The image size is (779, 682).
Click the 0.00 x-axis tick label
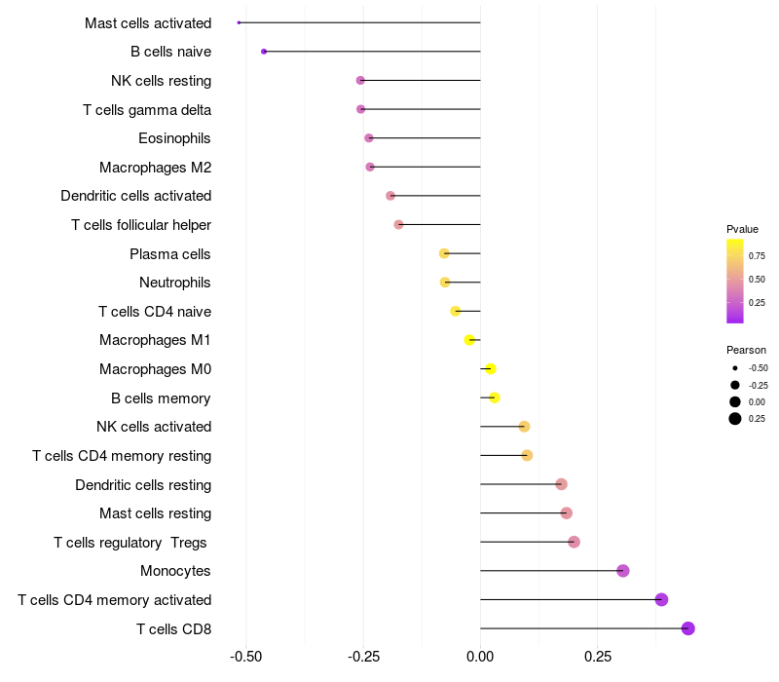(480, 657)
